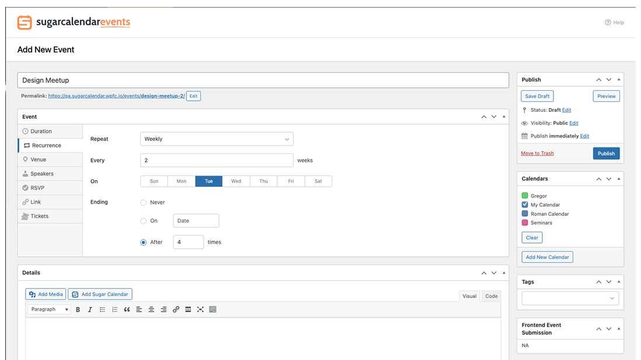Open the Paragraph format dropdown
Viewport: 641px width, 360px height.
tap(50, 309)
